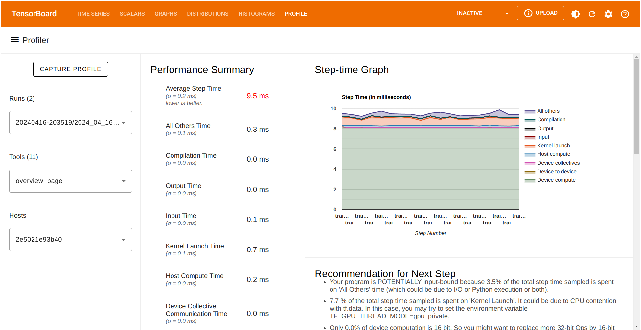Click the Kernel Launch Time label
This screenshot has height=330, width=641.
pyautogui.click(x=195, y=246)
